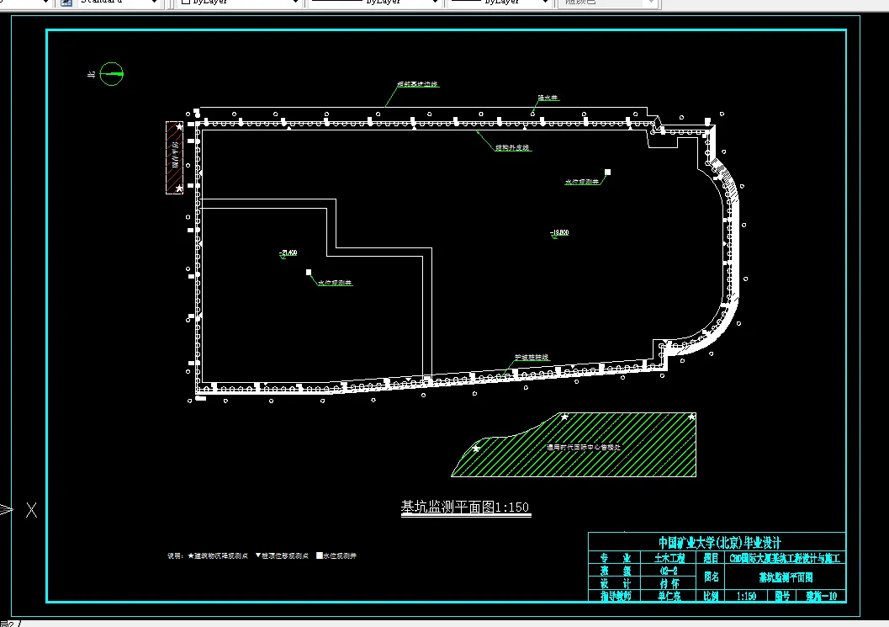Select the legend entry 水位观测井 with square
The height and width of the screenshot is (627, 889).
(x=336, y=556)
